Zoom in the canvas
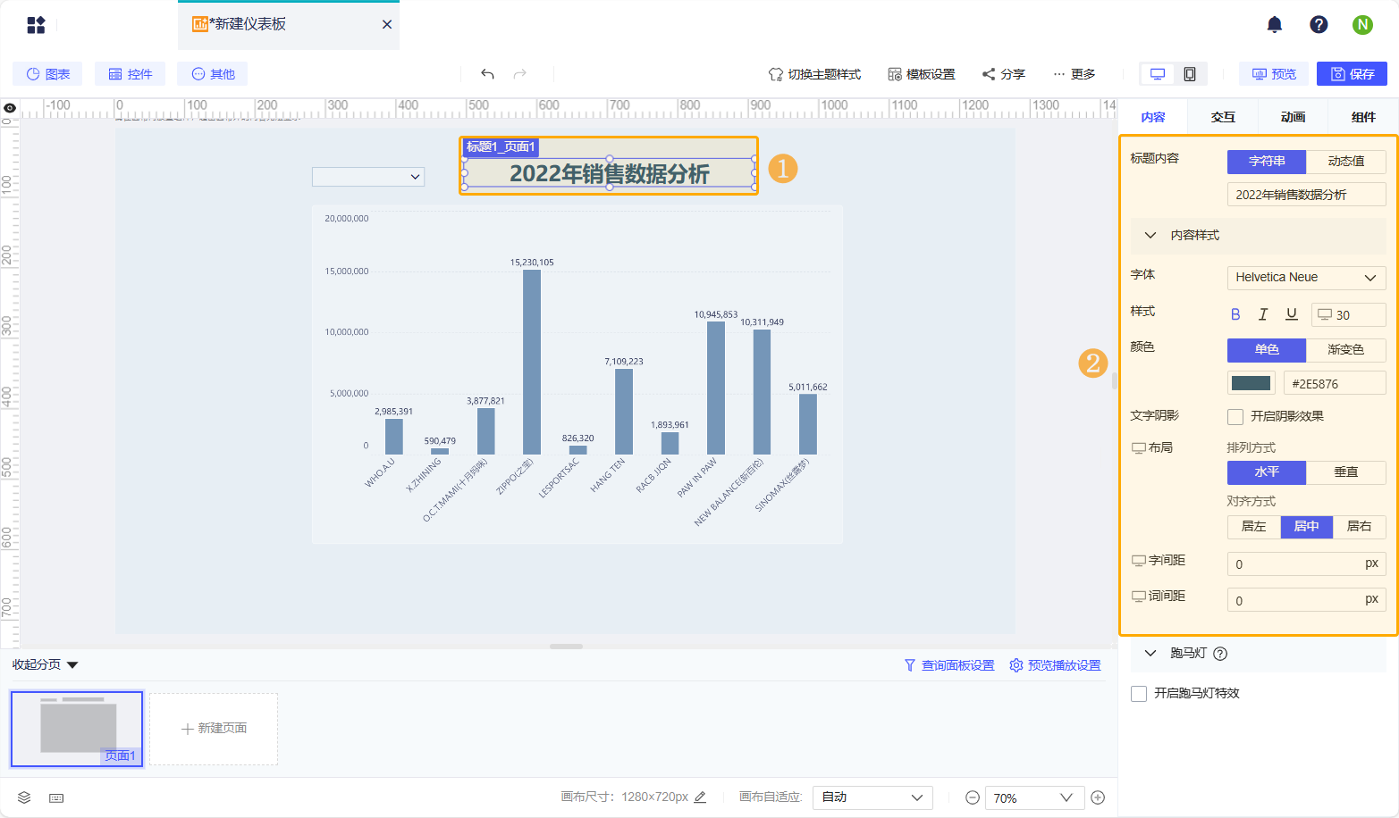The image size is (1399, 818). 1098,797
